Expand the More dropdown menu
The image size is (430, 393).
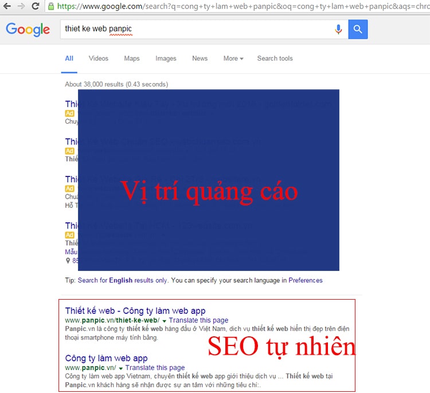[x=233, y=58]
